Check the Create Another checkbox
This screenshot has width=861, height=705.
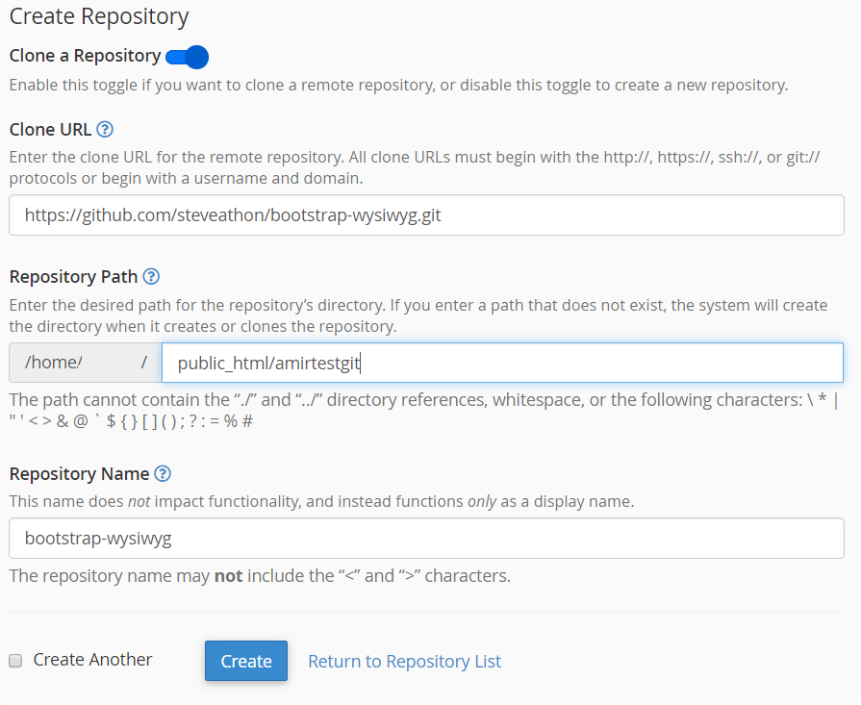pyautogui.click(x=15, y=660)
